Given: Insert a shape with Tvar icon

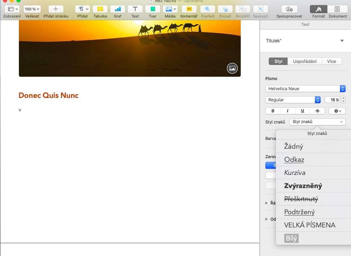Looking at the screenshot, I should point(153,9).
